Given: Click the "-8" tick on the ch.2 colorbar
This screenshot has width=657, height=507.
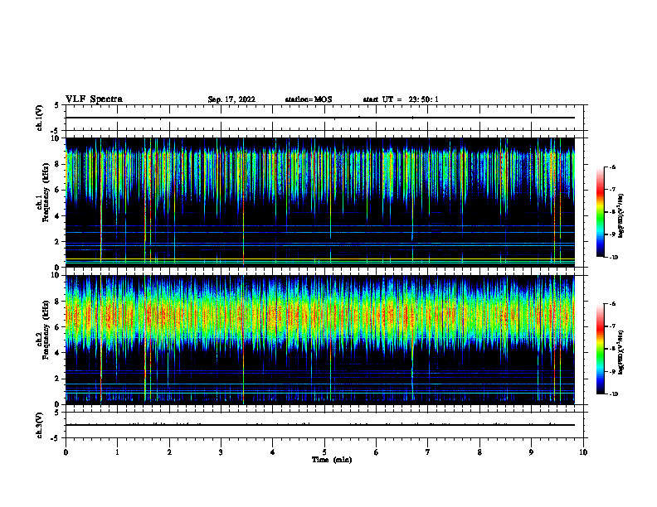Looking at the screenshot, I should click(612, 349).
